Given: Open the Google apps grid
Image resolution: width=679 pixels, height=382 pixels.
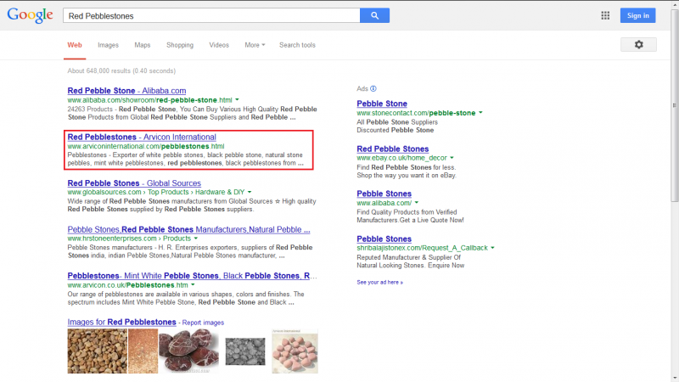Looking at the screenshot, I should [605, 15].
